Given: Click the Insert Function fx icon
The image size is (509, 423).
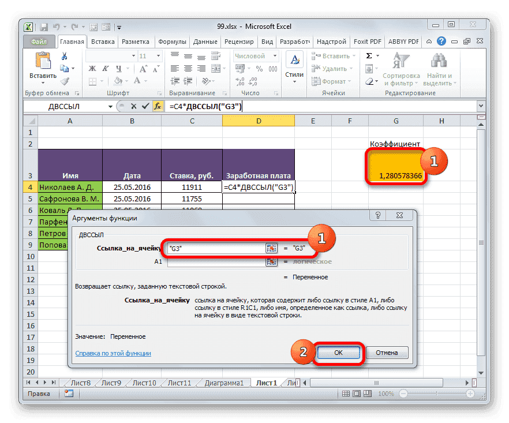Looking at the screenshot, I should point(158,106).
